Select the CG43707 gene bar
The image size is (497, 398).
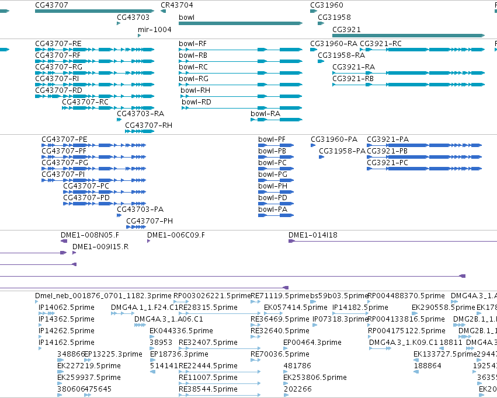coord(95,11)
